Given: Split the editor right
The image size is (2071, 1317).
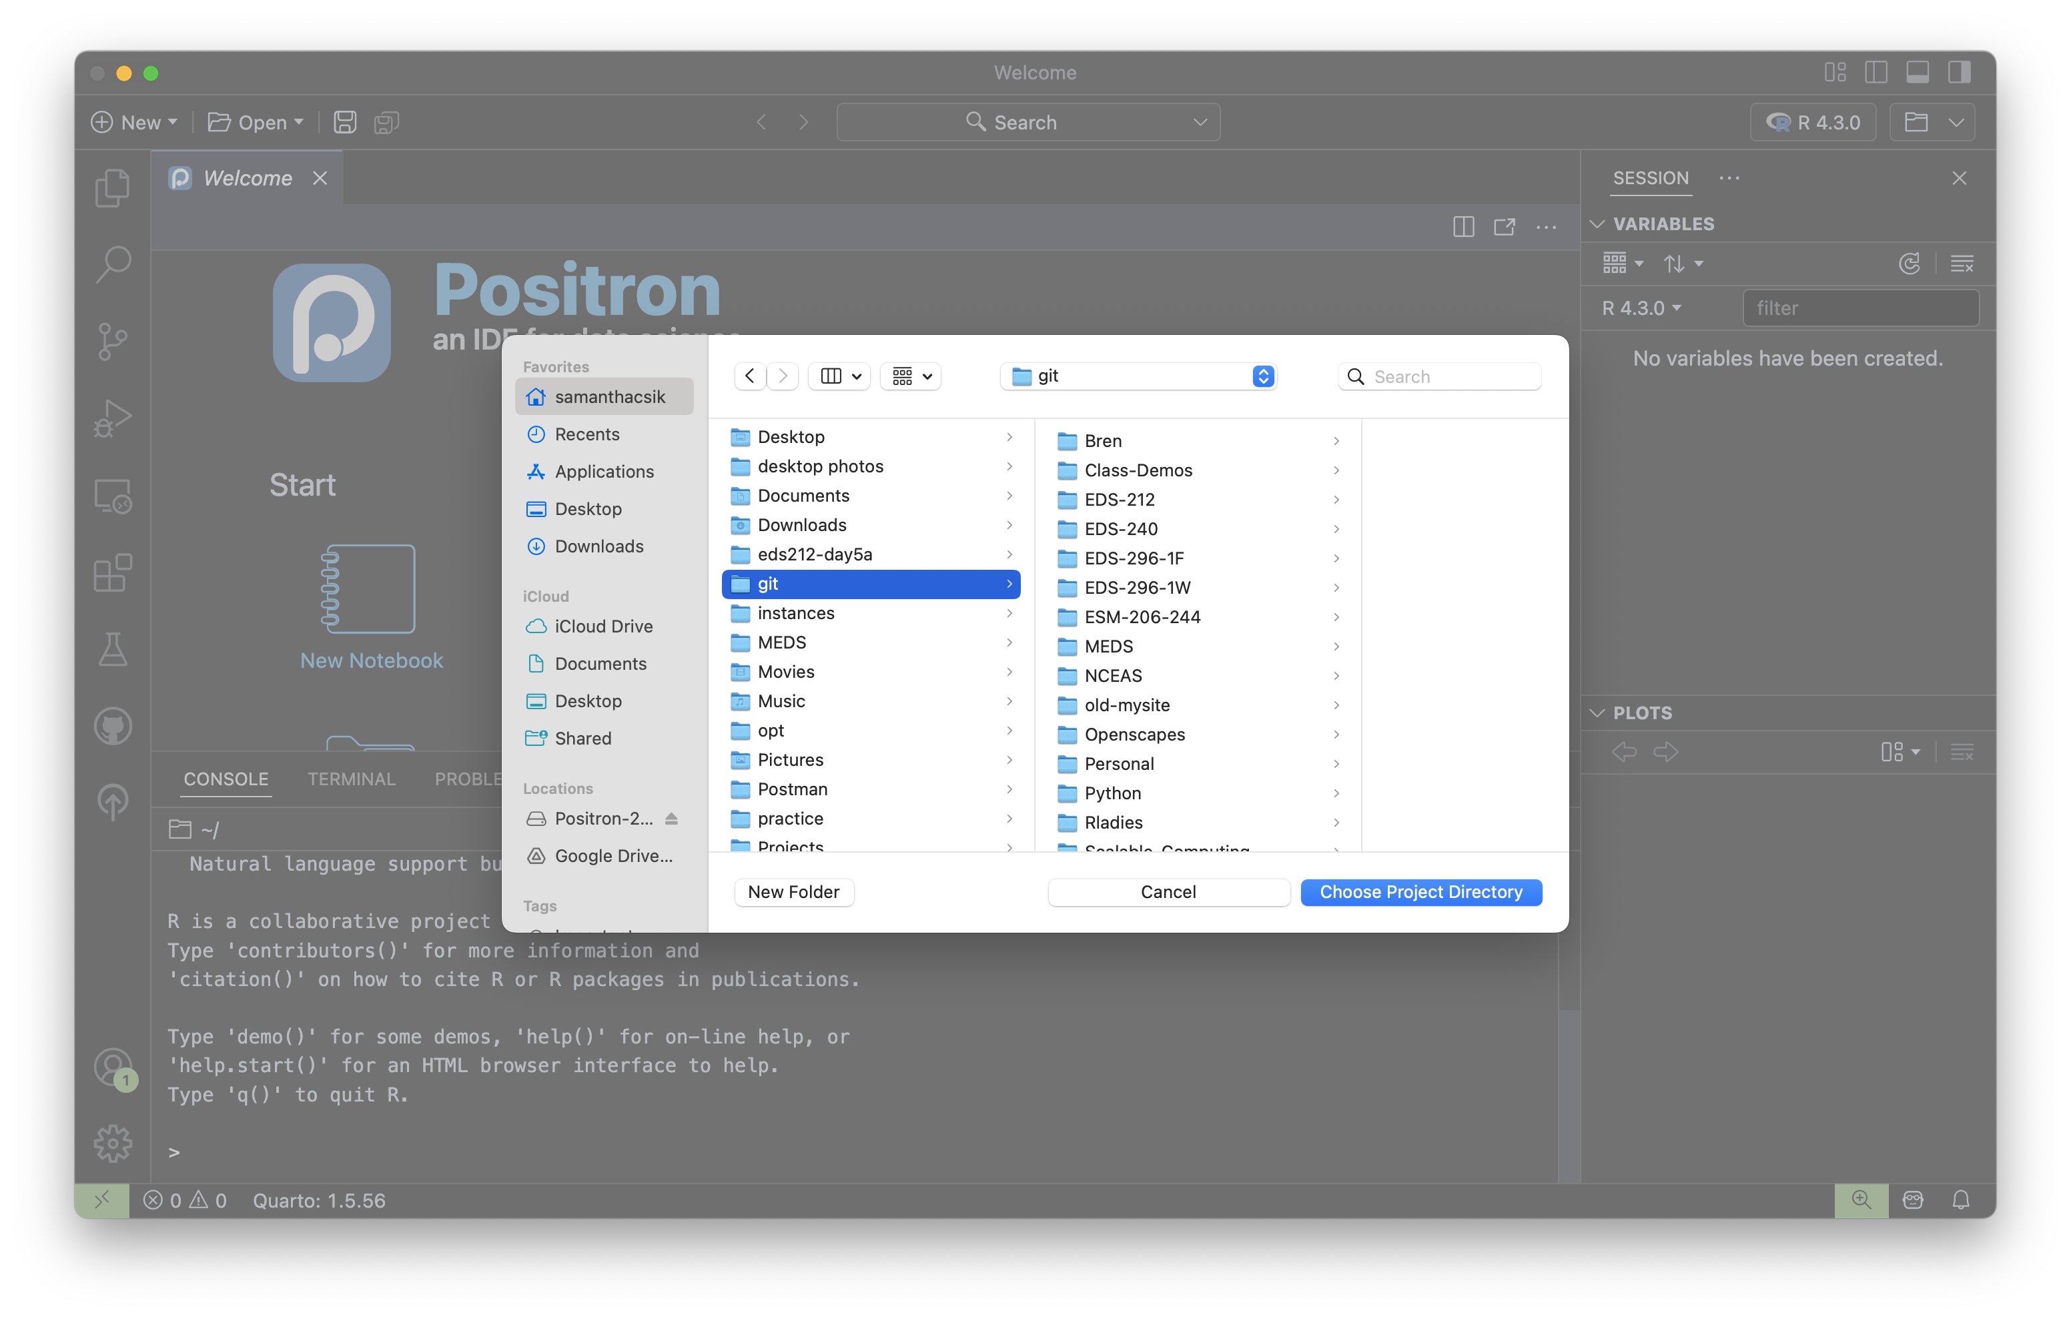Looking at the screenshot, I should click(x=1464, y=227).
